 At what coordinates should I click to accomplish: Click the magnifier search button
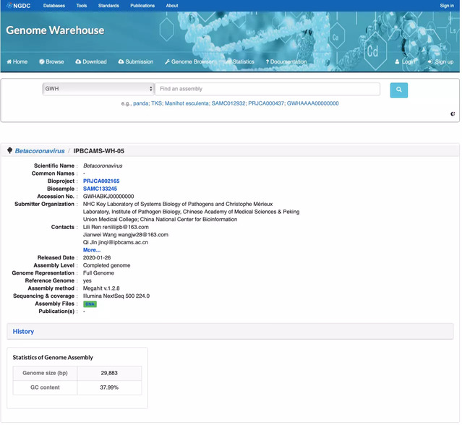398,90
